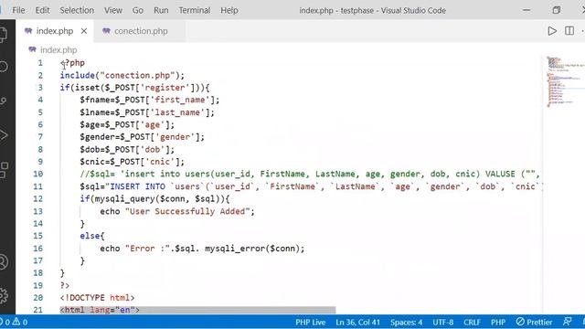Open the Manage gear icon
Viewport: 585px width, 329px height.
click(x=4, y=295)
